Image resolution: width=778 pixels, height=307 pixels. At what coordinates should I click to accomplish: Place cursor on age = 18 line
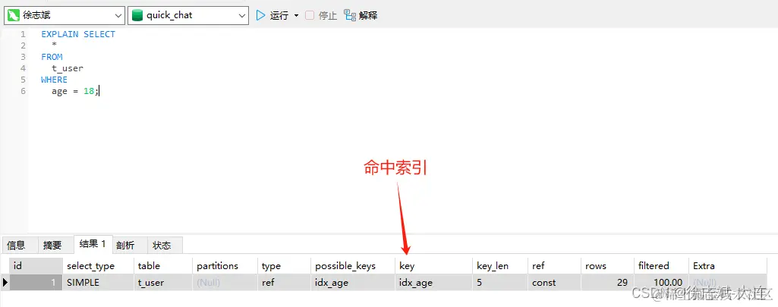(x=75, y=91)
